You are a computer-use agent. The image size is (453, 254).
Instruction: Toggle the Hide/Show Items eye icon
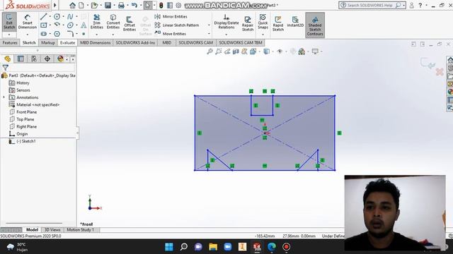280,52
